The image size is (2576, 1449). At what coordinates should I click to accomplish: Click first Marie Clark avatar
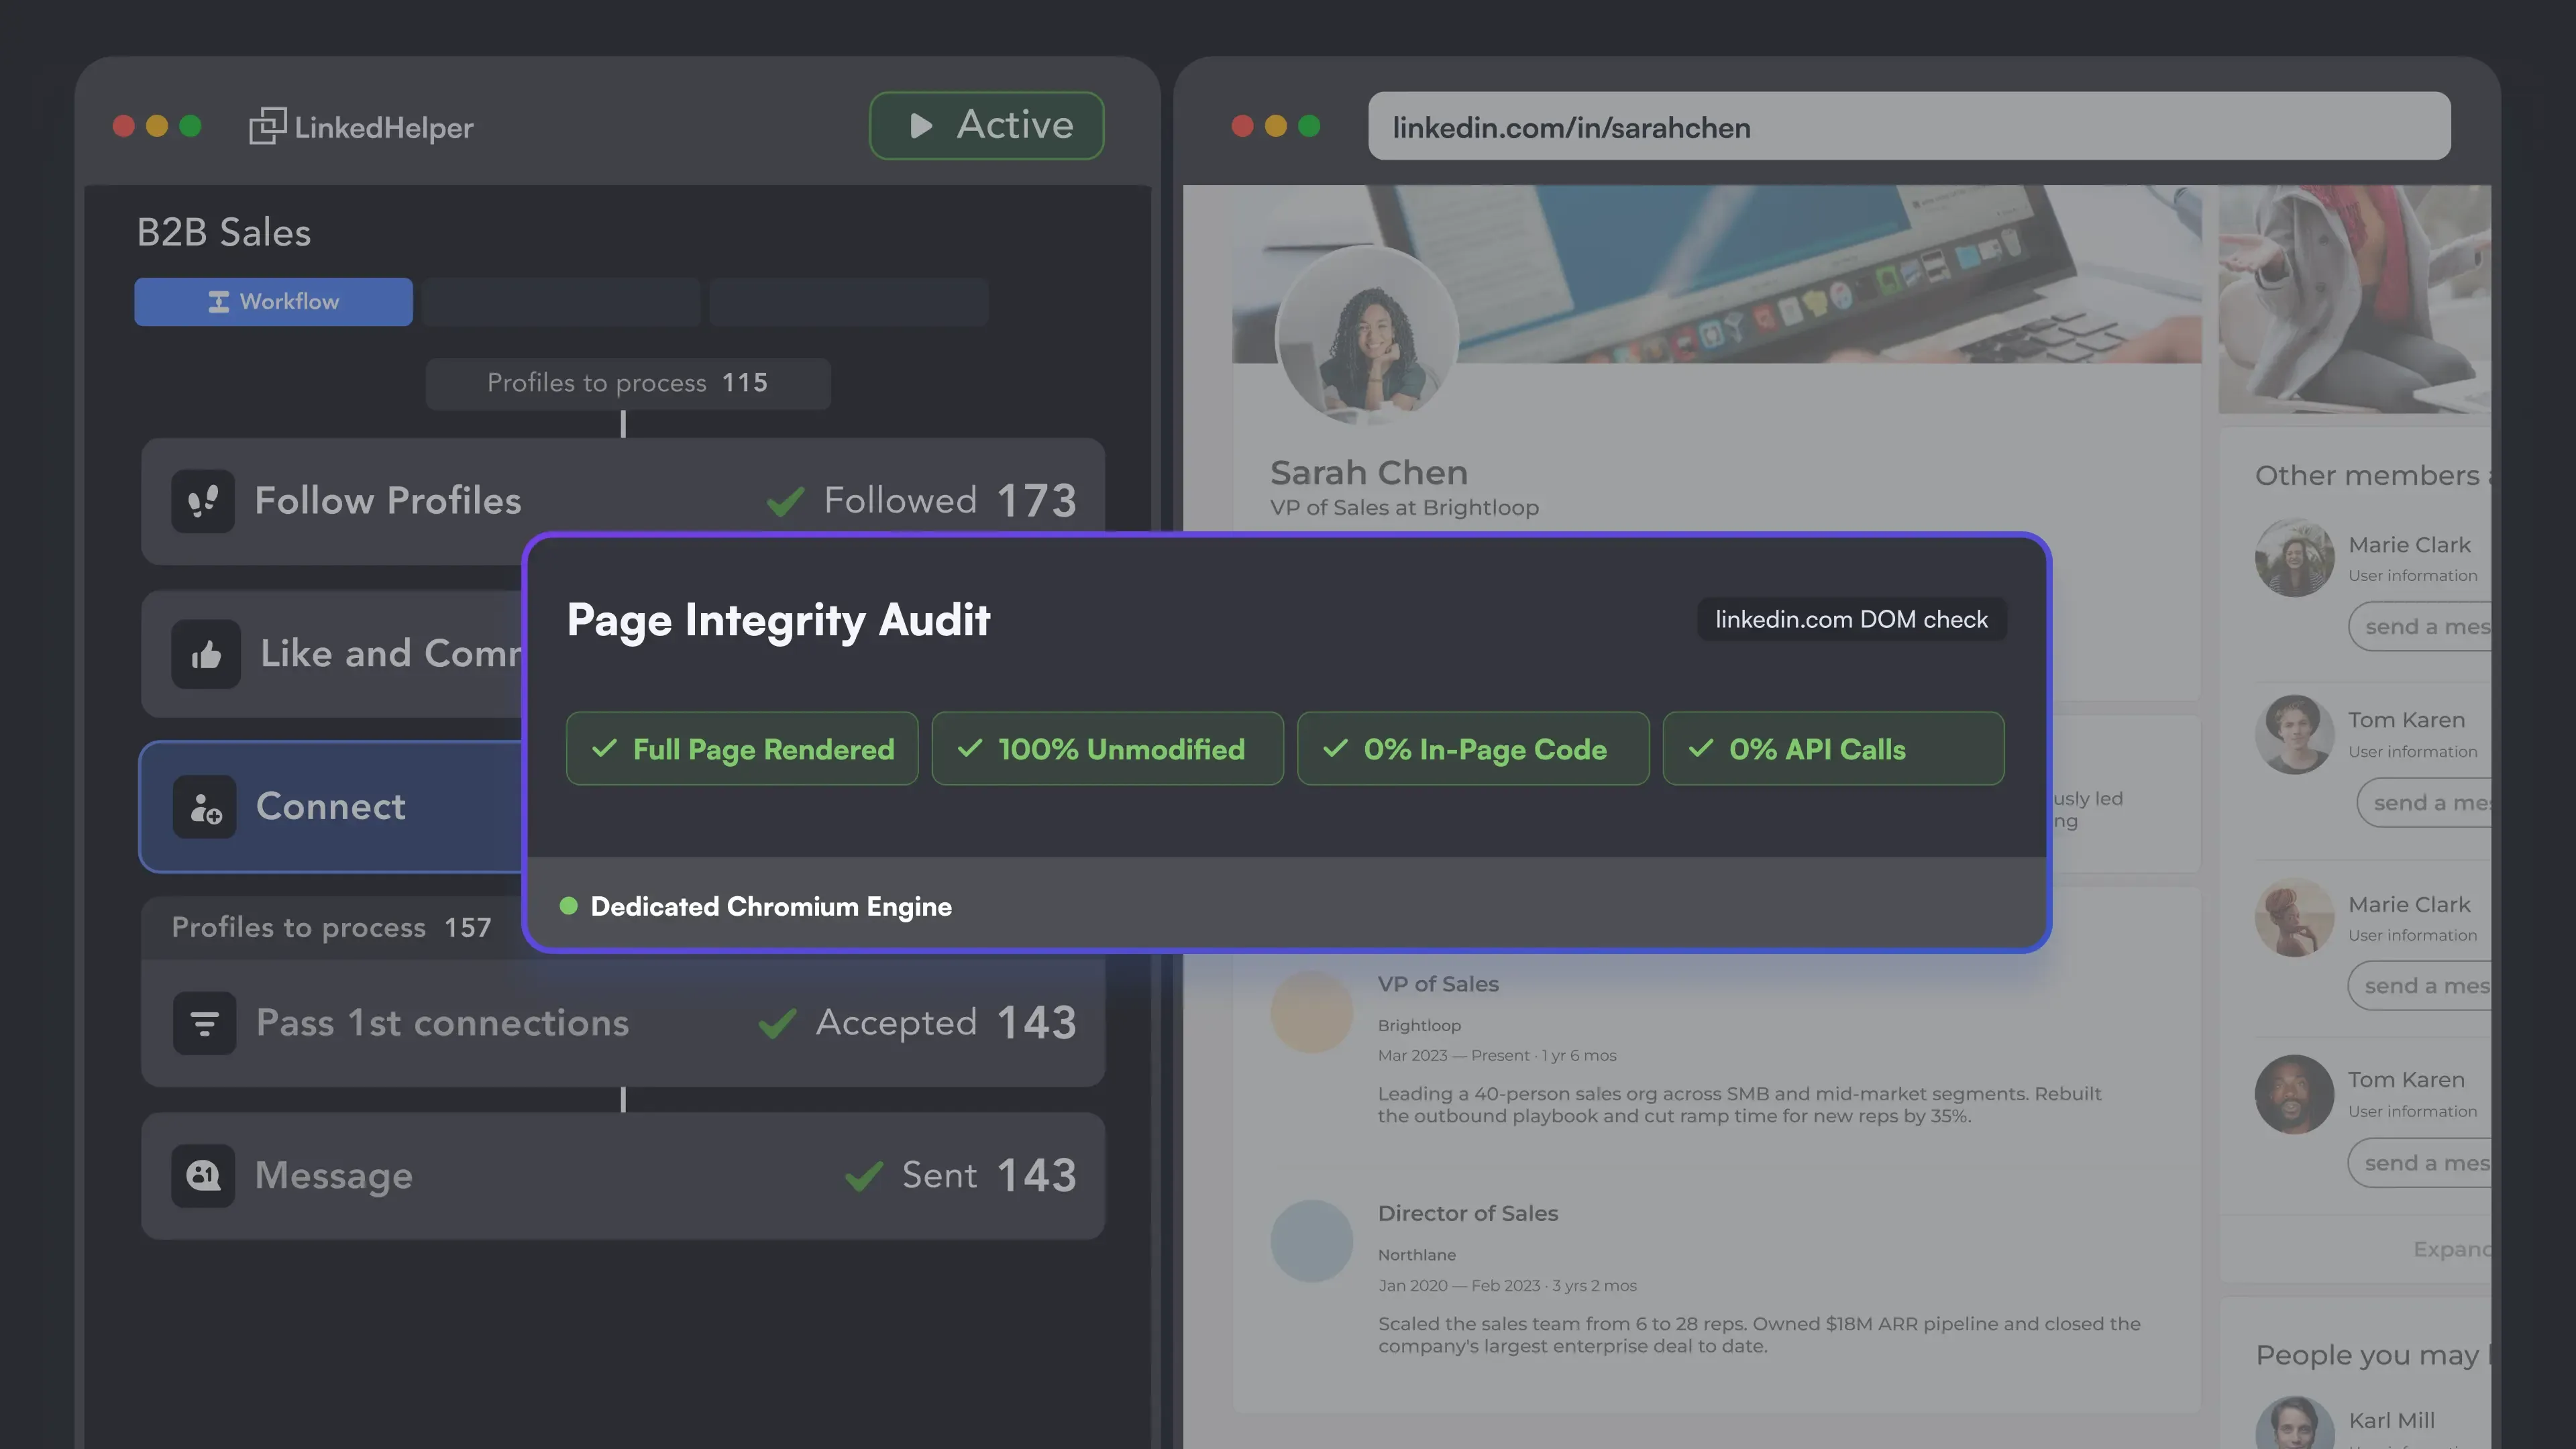[x=2295, y=558]
